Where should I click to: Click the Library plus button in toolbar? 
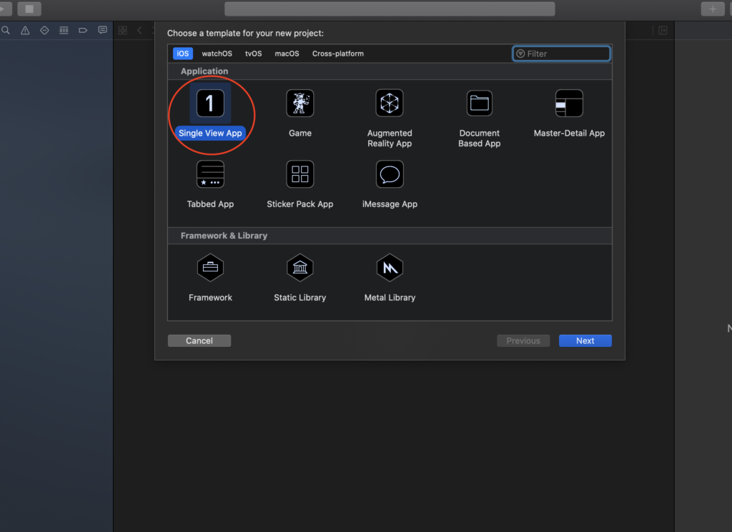[x=712, y=9]
